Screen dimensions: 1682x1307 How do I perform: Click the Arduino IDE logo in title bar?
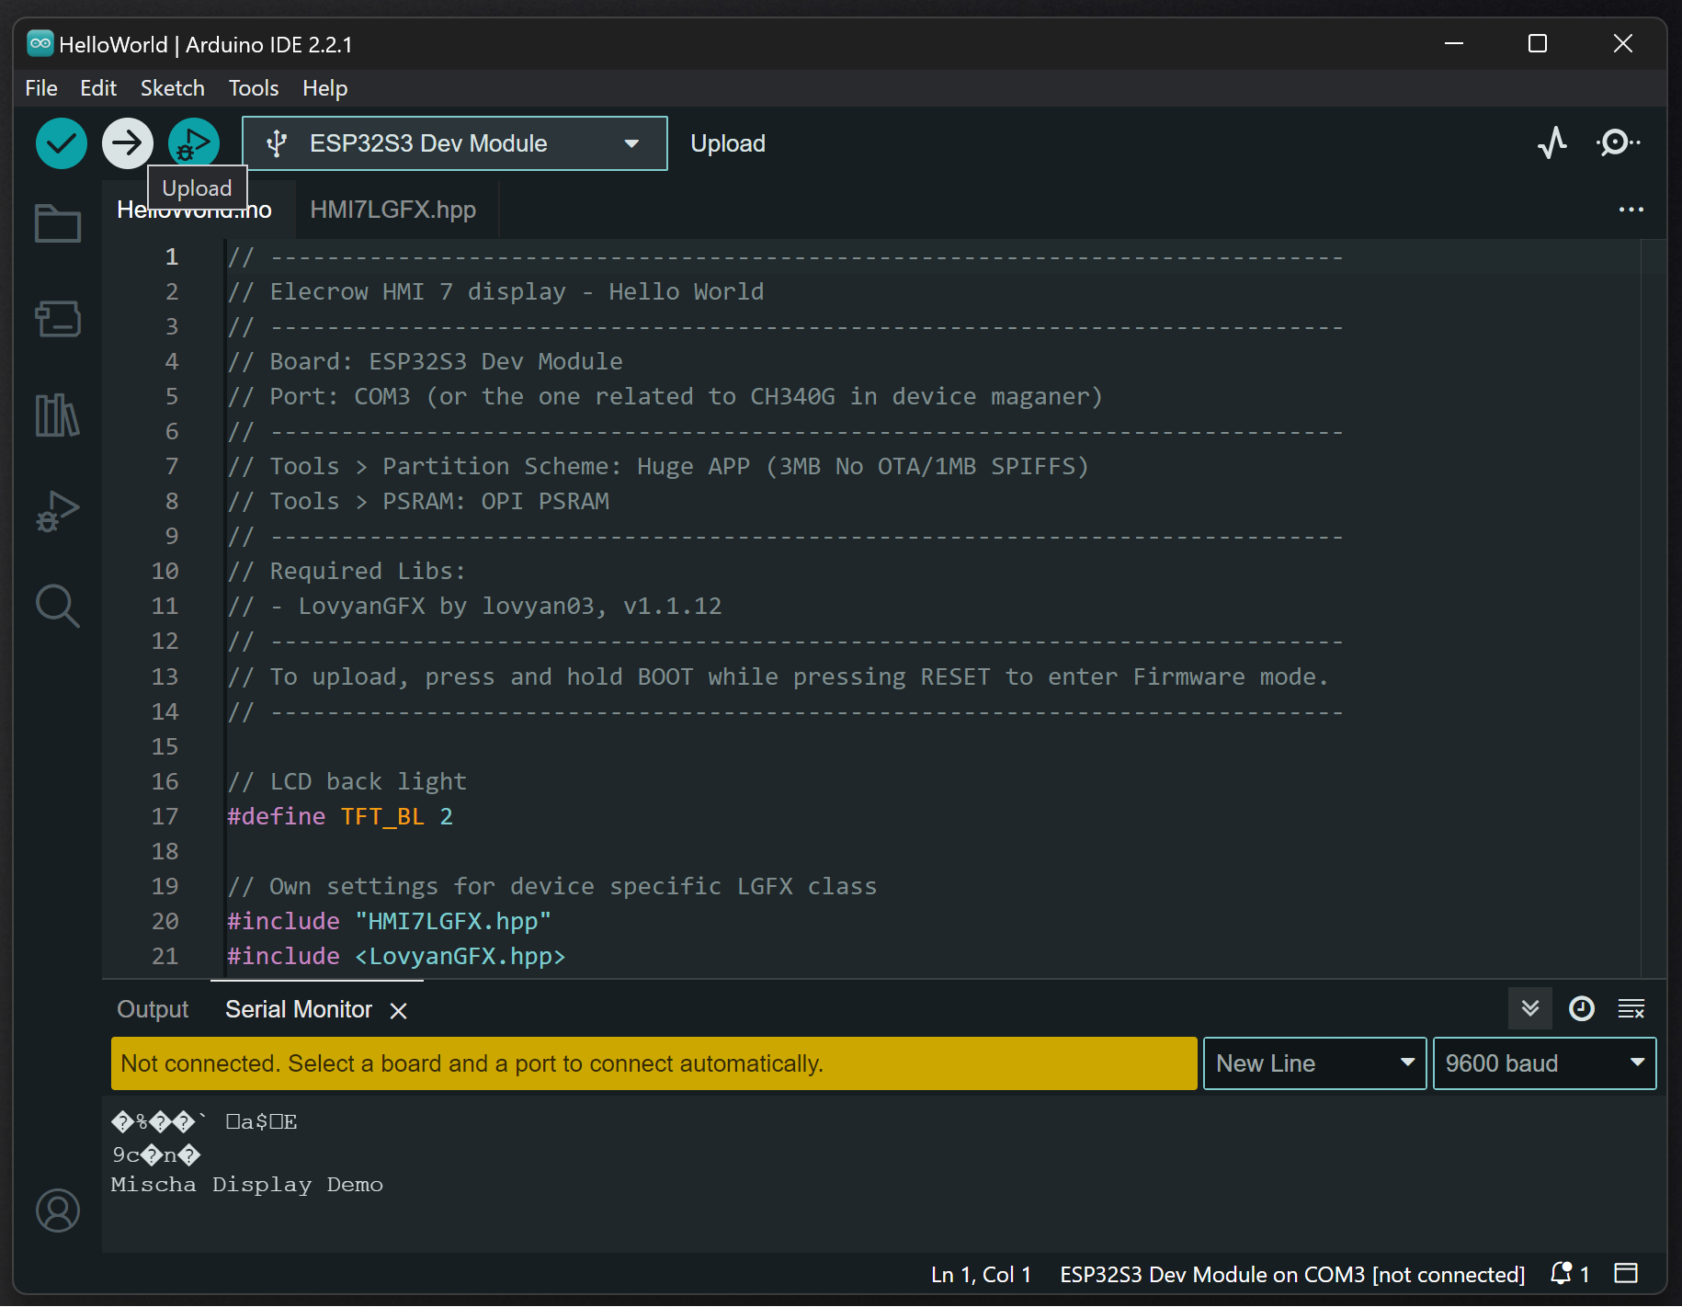pos(40,43)
